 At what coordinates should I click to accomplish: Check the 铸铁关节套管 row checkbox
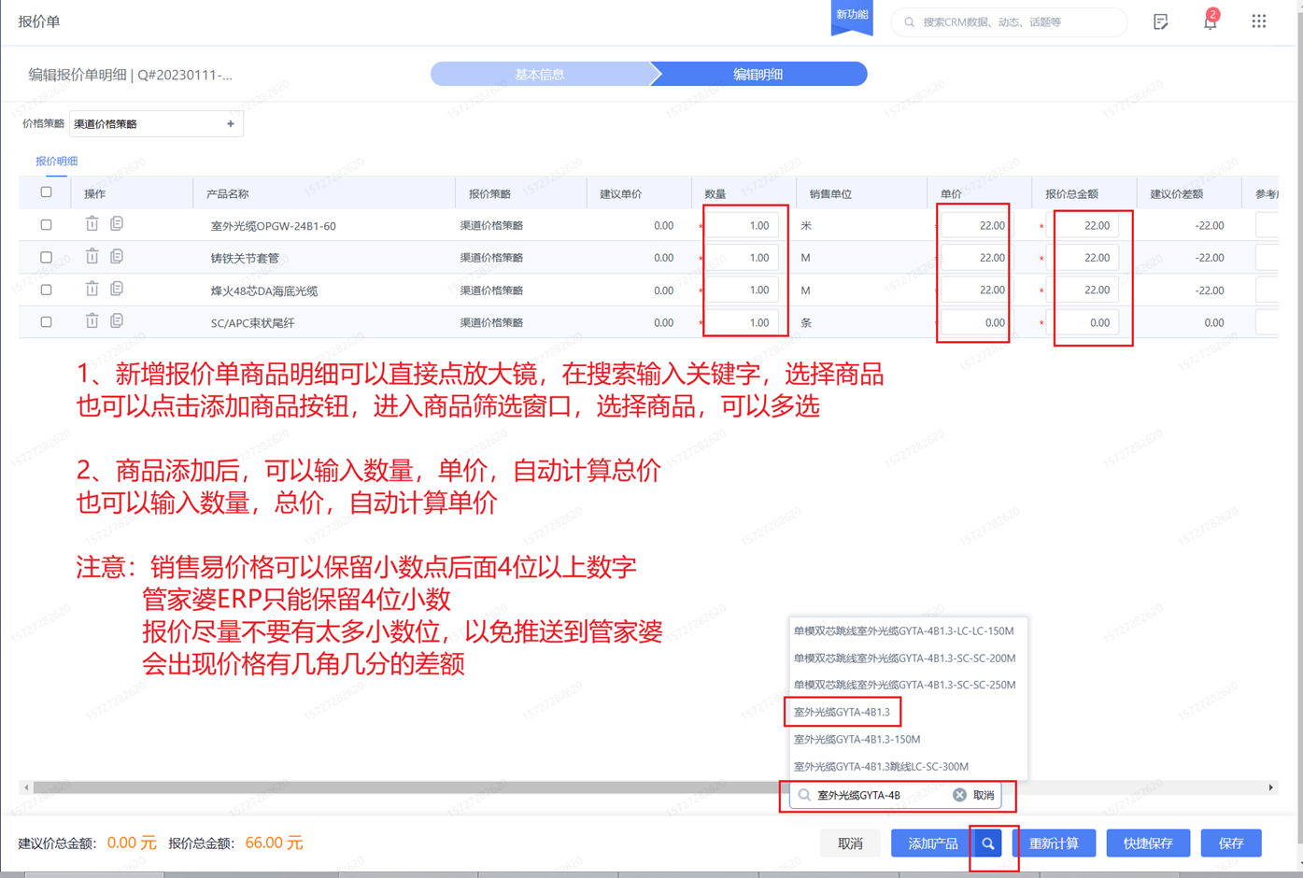[x=46, y=257]
